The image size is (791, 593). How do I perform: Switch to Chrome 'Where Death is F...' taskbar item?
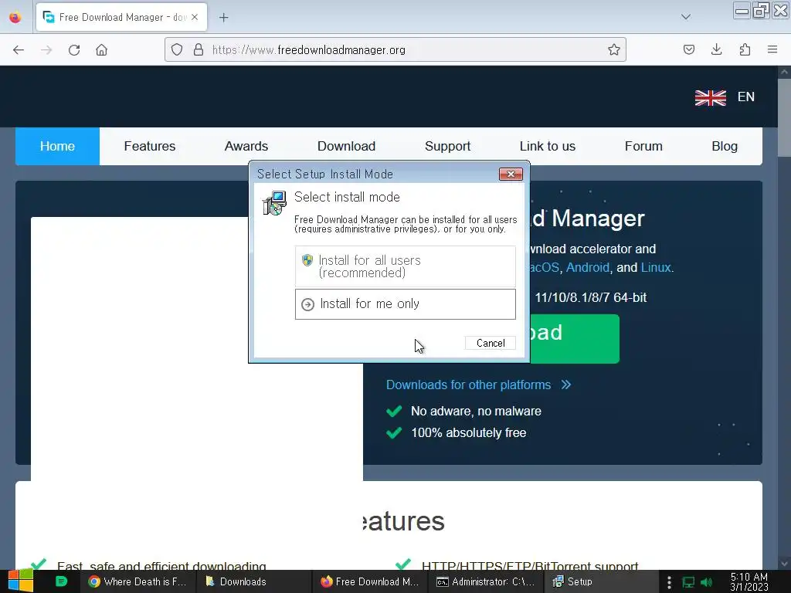tap(137, 581)
